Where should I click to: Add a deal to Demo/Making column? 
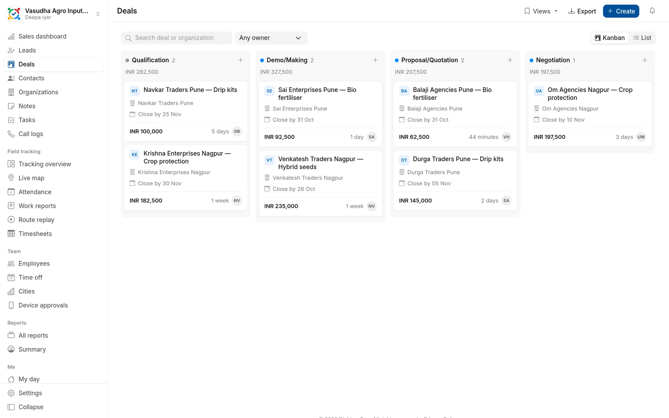click(375, 60)
